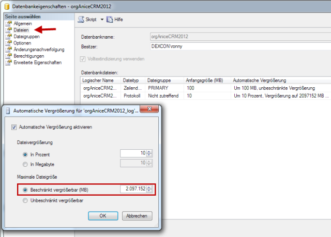
Task: Select the PRIMARY file group cell
Action: tap(164, 88)
